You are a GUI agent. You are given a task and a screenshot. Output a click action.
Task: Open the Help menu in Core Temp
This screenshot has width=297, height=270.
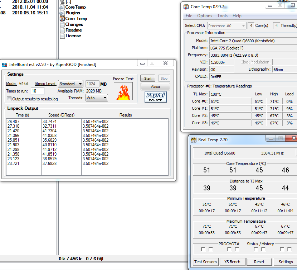237,16
